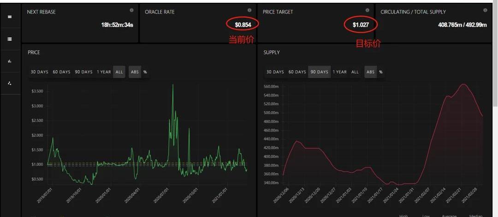Click the Oracle Rate value $0.854

(x=243, y=24)
